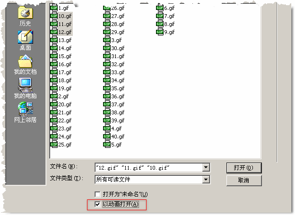This screenshot has width=295, height=215.
Task: Select file name 26.gif
Action: point(118,8)
